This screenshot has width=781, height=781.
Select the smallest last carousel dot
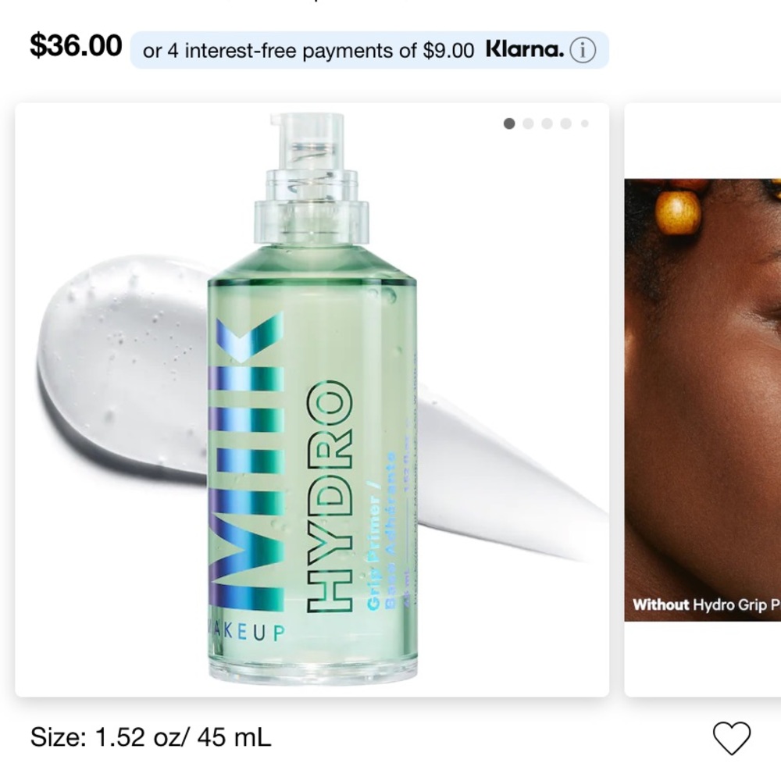pos(585,123)
